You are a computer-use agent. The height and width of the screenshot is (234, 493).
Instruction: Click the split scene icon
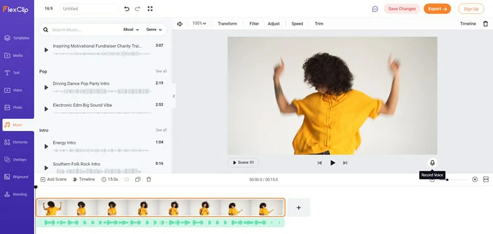pyautogui.click(x=126, y=180)
